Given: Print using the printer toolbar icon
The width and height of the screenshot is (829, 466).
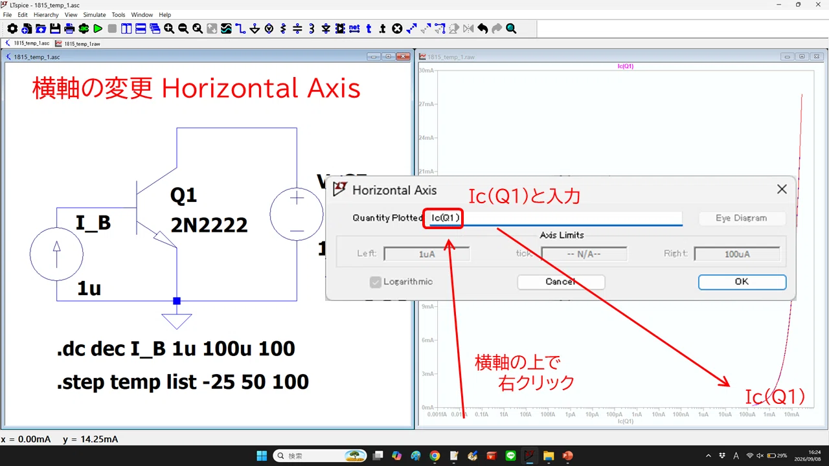Looking at the screenshot, I should point(69,28).
